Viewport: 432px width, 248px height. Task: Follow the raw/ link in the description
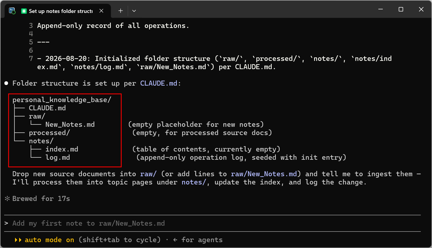click(149, 174)
